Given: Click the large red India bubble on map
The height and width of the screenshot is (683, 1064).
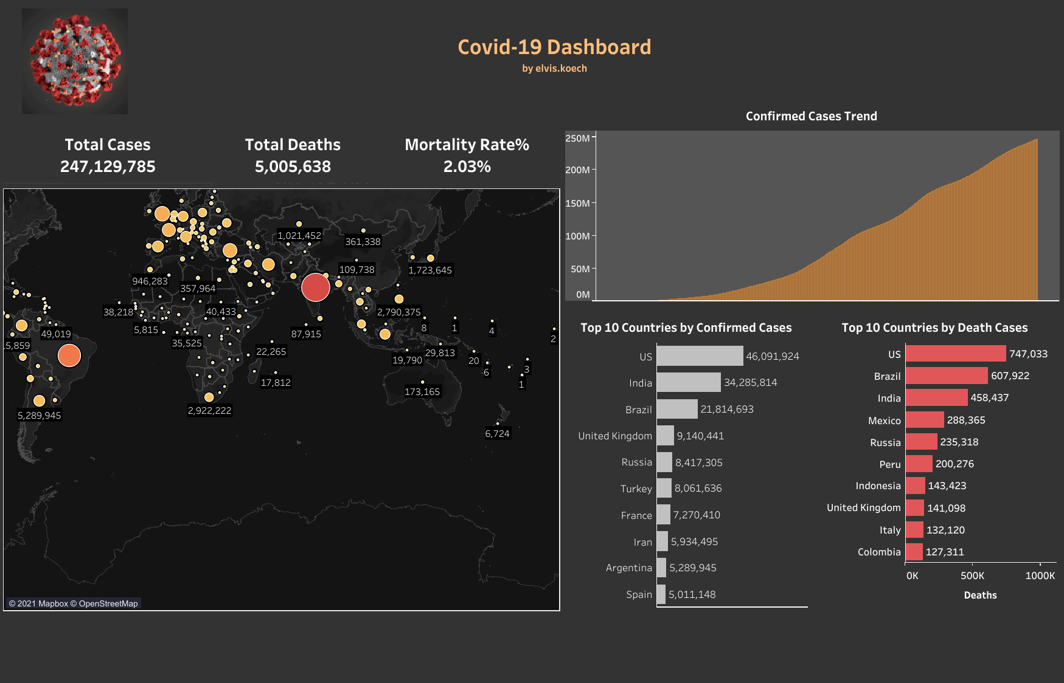Looking at the screenshot, I should point(315,287).
